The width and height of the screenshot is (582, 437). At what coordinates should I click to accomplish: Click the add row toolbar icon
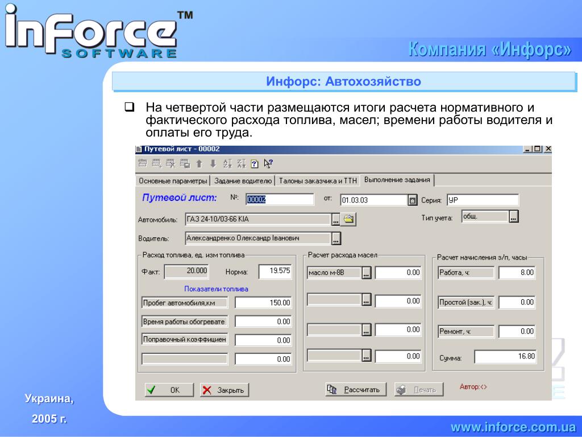[x=157, y=163]
